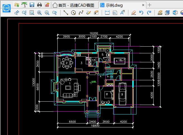Open a new tab with plus button

[x=150, y=5]
